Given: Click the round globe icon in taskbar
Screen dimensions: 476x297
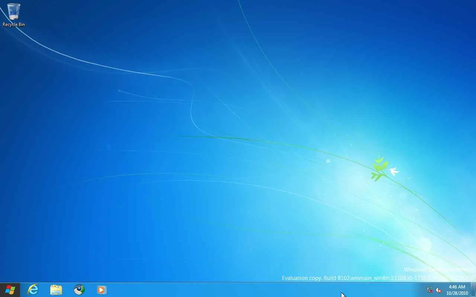Looking at the screenshot, I should 79,290.
